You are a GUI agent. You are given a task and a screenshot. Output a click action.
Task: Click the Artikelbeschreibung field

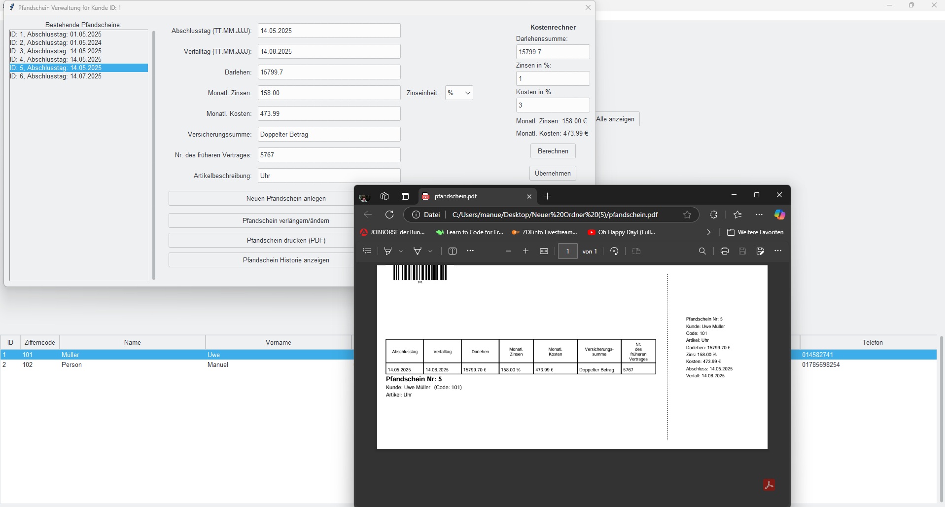[329, 176]
